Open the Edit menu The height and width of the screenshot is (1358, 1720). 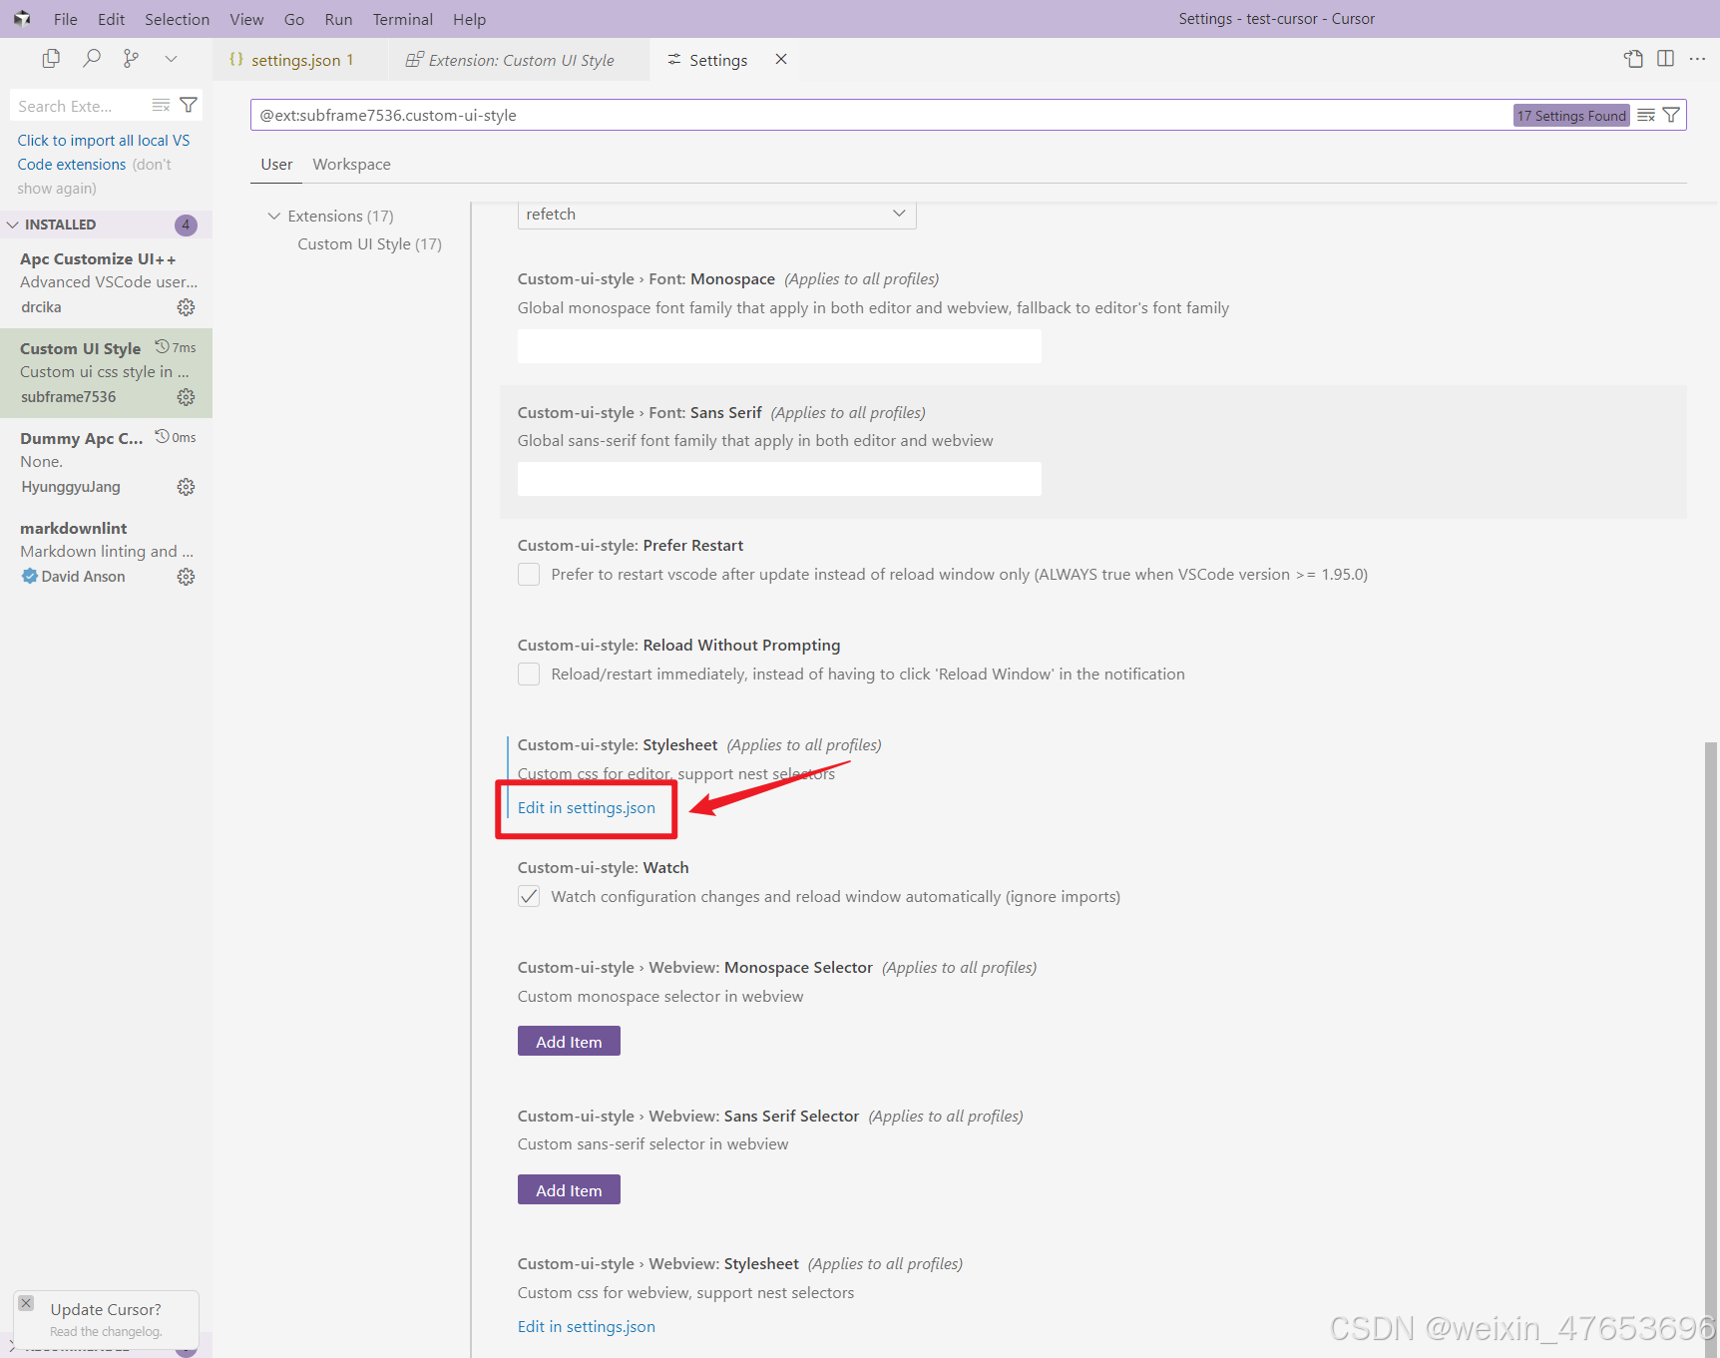[111, 19]
